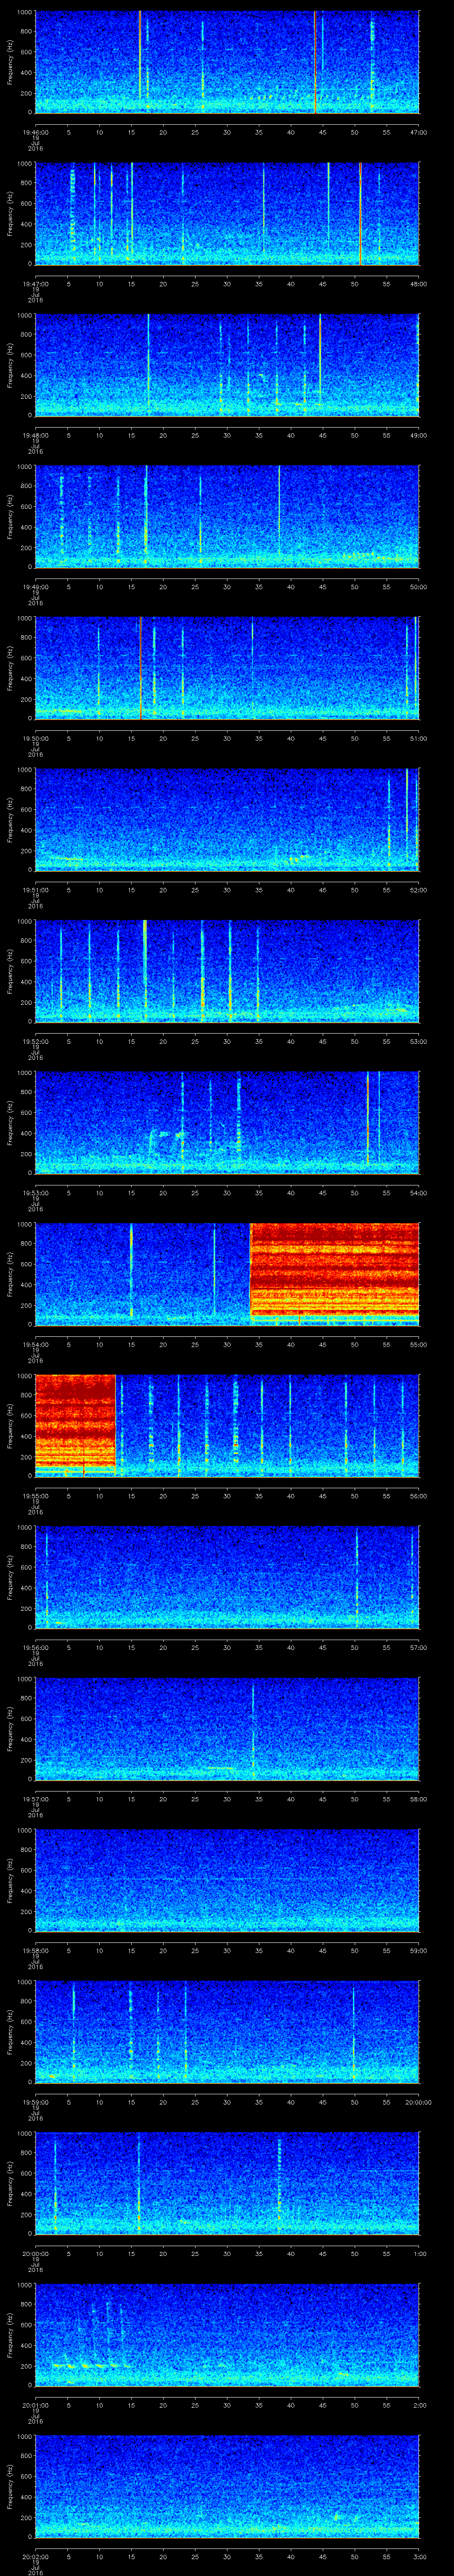The width and height of the screenshot is (454, 2576).
Task: Click the spectrogram panel starting at 19:50:00
Action: (x=227, y=668)
